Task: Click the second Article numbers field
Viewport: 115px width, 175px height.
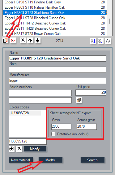Action: click(40, 100)
